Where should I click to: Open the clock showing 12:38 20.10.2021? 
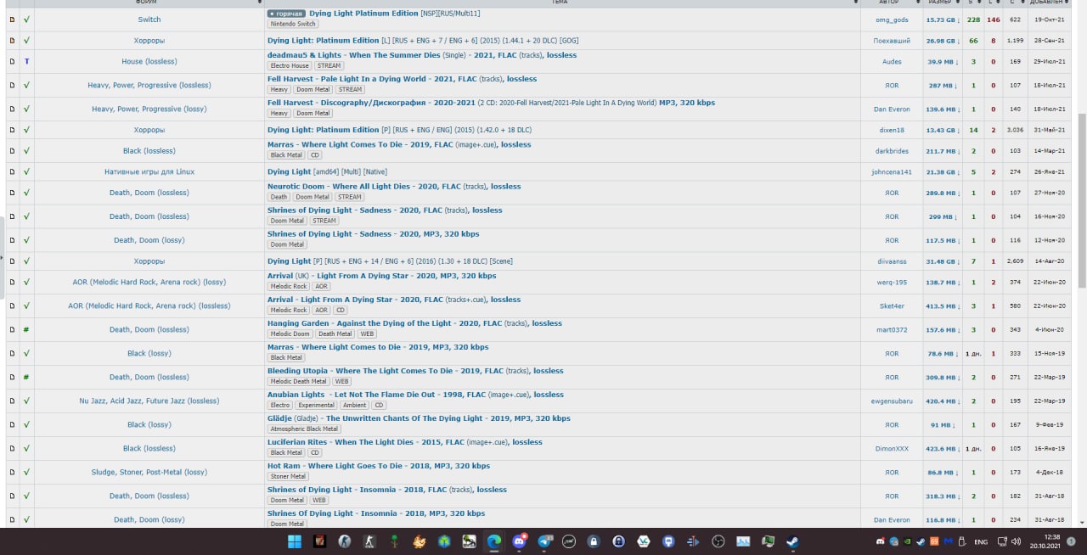pos(1045,541)
